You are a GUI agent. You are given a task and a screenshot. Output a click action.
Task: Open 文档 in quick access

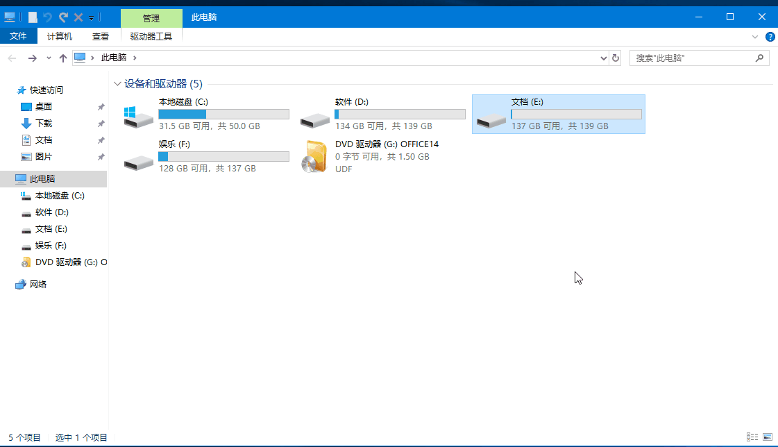pyautogui.click(x=44, y=140)
